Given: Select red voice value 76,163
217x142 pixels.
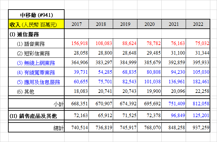Looking at the screenshot, I should coord(178,43).
